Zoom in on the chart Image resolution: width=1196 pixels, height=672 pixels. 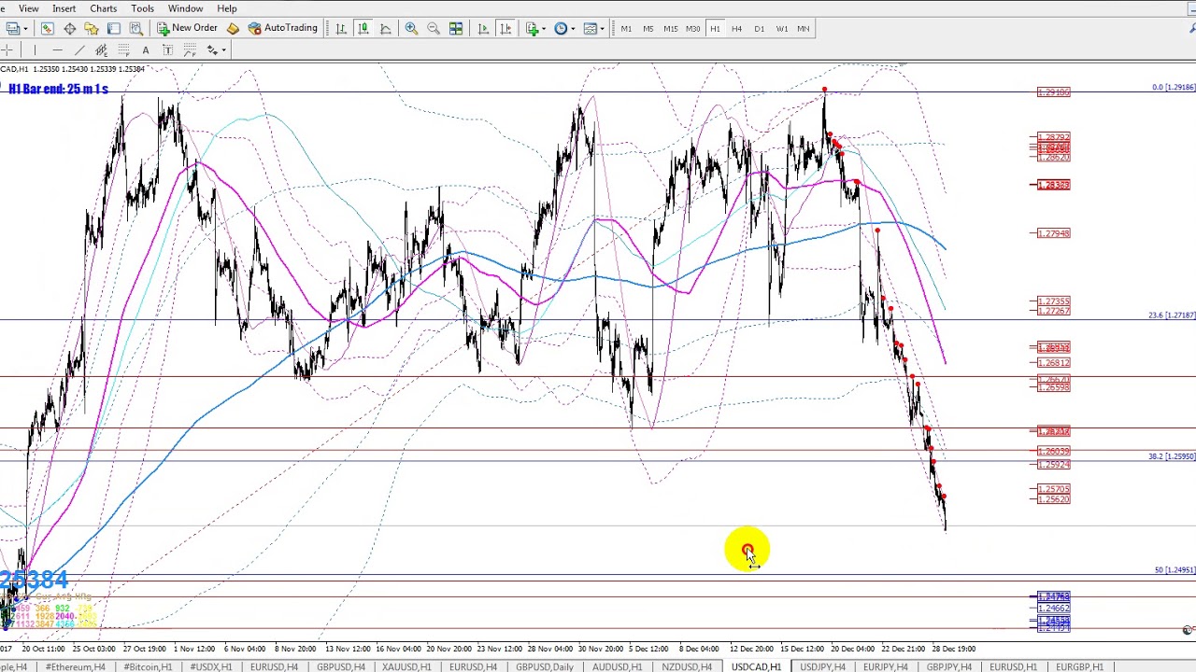411,28
